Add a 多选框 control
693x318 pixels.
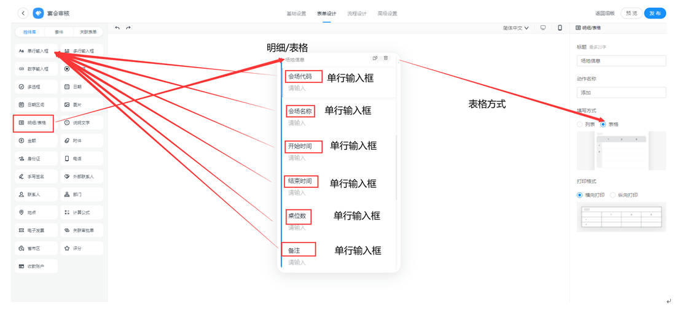[36, 87]
